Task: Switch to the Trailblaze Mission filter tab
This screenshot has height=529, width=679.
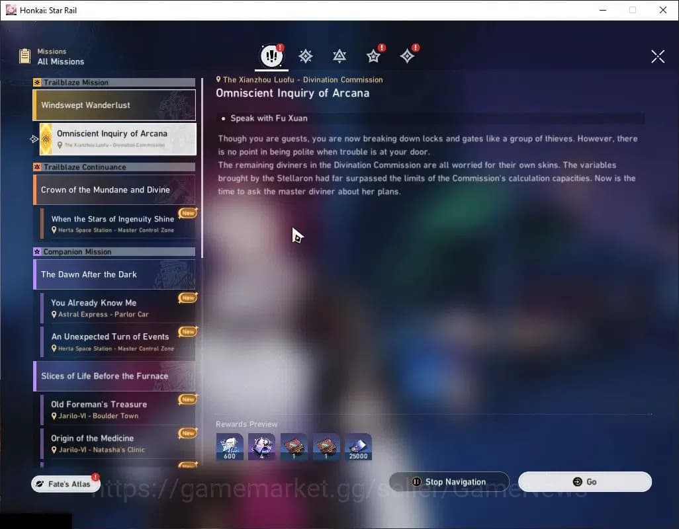Action: [x=305, y=56]
